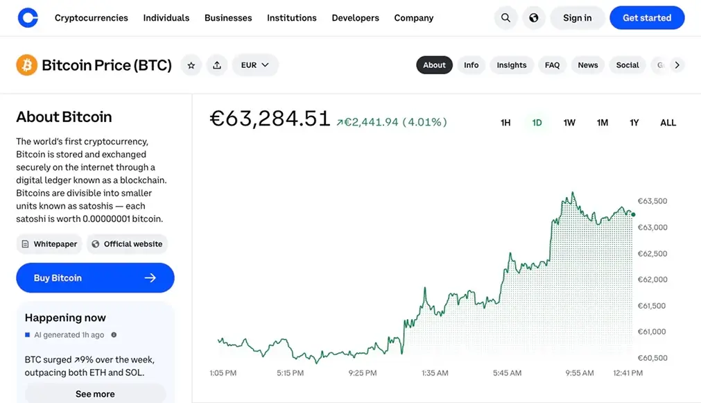The image size is (701, 403).
Task: Click the share icon next to the star
Action: point(217,65)
